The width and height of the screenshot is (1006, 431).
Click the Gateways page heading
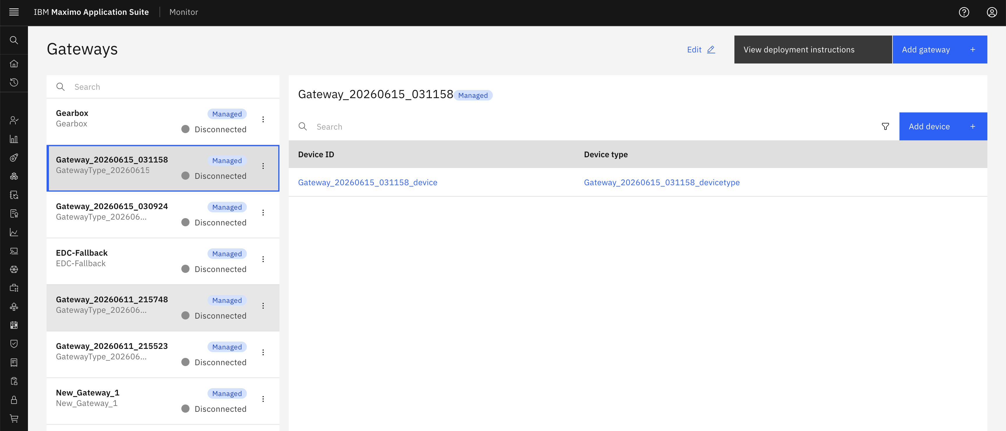(x=82, y=49)
